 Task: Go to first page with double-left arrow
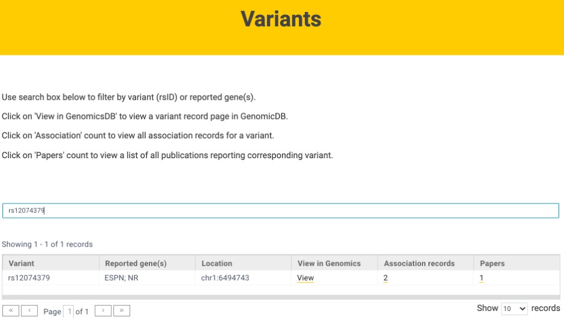click(x=11, y=310)
